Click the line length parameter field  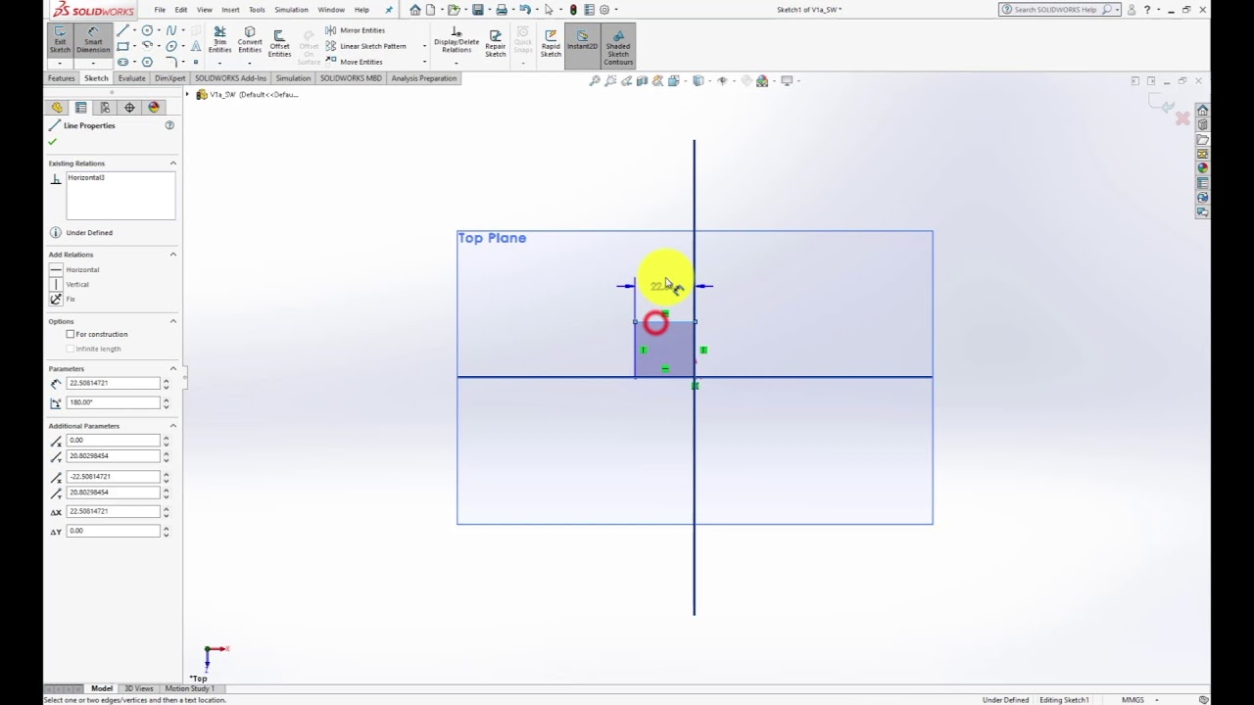[x=113, y=383]
